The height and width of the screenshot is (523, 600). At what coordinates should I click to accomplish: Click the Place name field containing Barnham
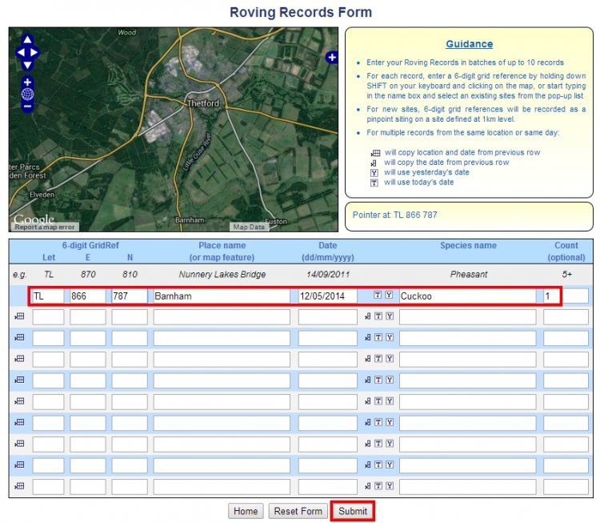(x=221, y=296)
